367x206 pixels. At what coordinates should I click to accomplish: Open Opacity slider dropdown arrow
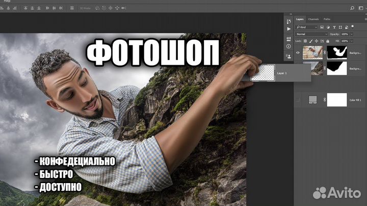tap(352, 34)
